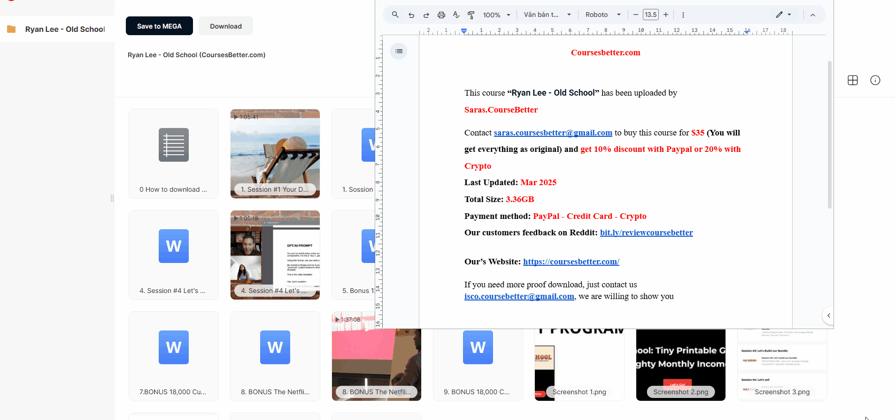Show the document outline panel
895x420 pixels.
tap(399, 51)
